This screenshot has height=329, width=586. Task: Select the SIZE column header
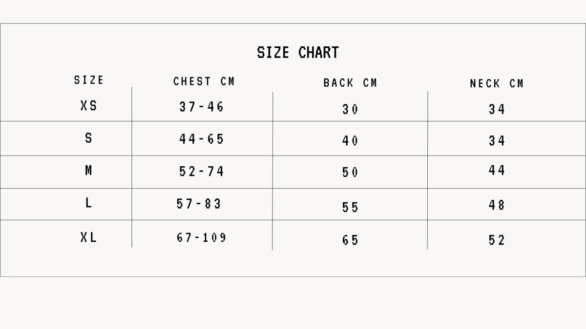pyautogui.click(x=89, y=80)
